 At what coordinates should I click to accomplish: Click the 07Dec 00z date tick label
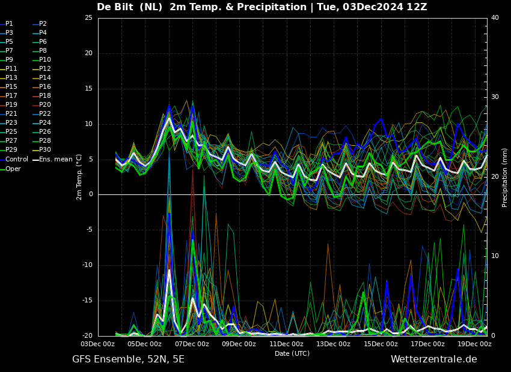point(192,344)
